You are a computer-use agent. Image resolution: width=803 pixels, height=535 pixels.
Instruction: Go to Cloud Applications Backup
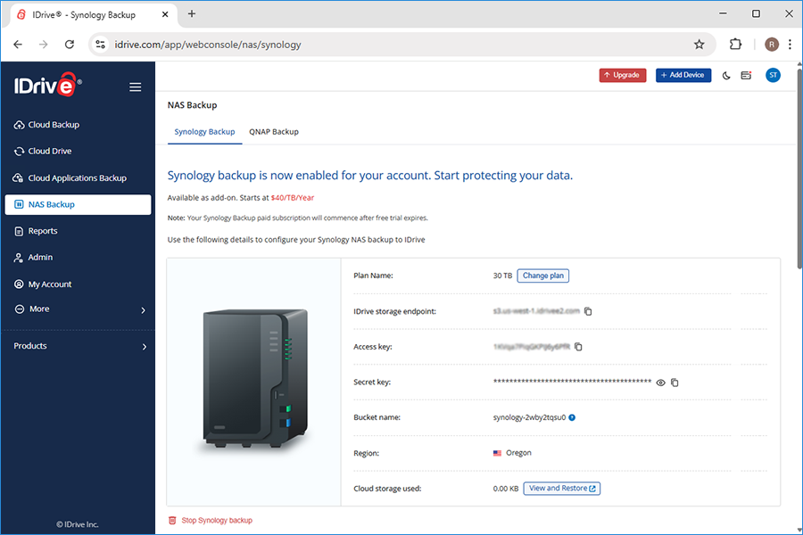pyautogui.click(x=78, y=177)
